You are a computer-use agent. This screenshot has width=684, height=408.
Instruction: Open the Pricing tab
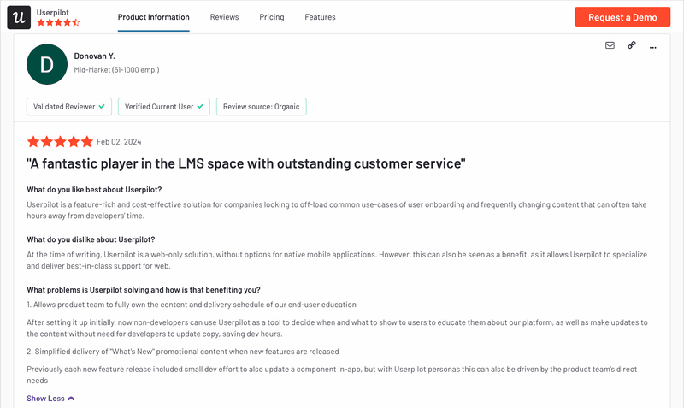[272, 17]
